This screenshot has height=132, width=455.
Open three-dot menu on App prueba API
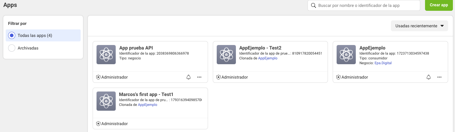coord(199,77)
